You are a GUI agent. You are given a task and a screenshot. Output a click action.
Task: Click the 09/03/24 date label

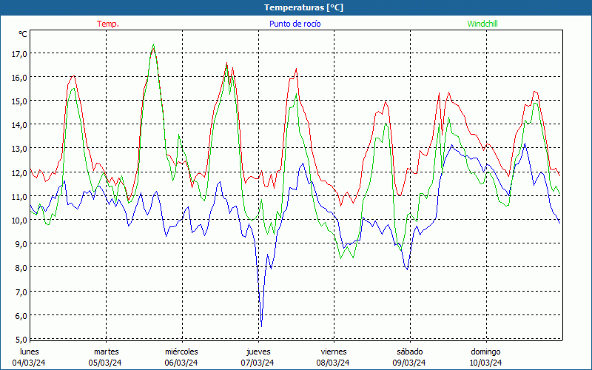[x=409, y=363]
